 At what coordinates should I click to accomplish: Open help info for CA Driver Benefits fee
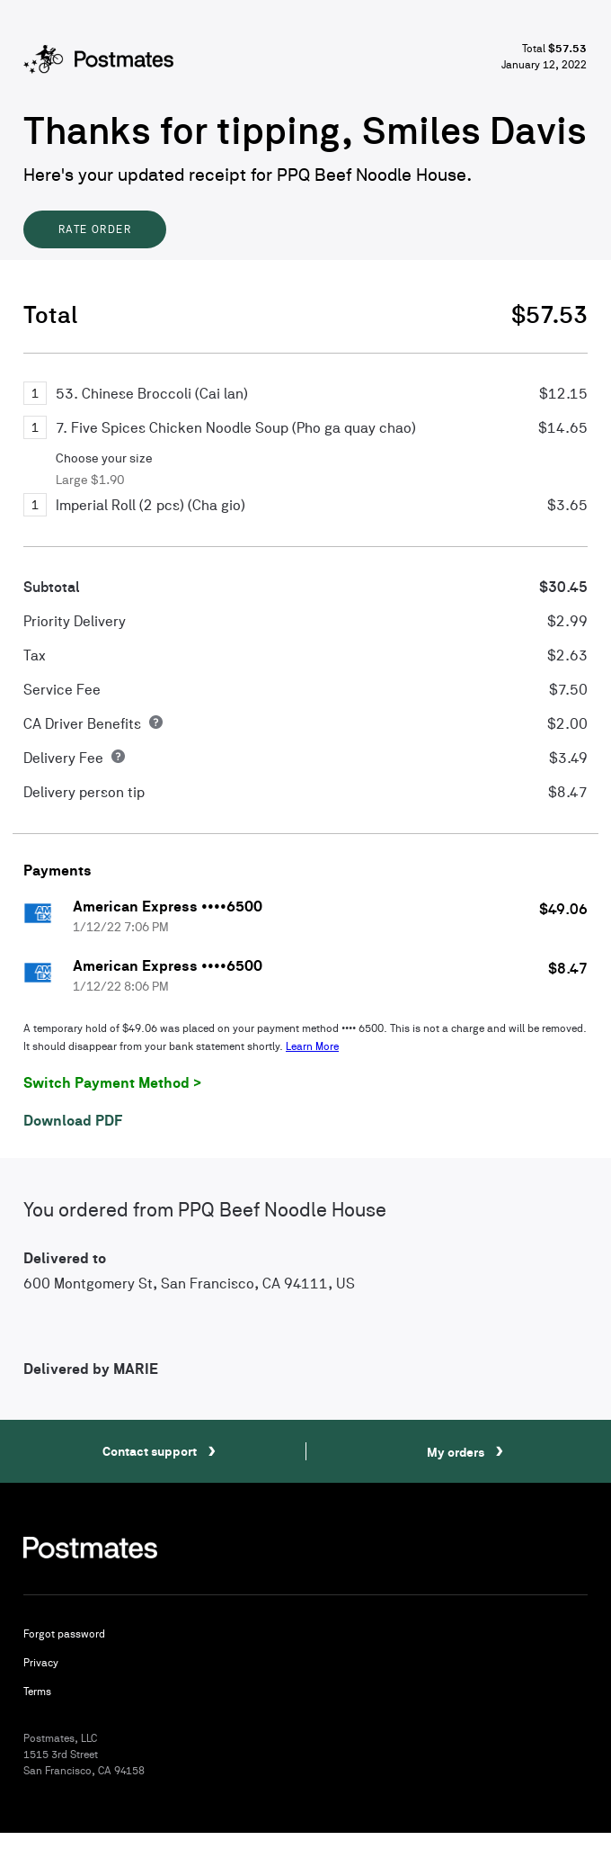pos(156,722)
